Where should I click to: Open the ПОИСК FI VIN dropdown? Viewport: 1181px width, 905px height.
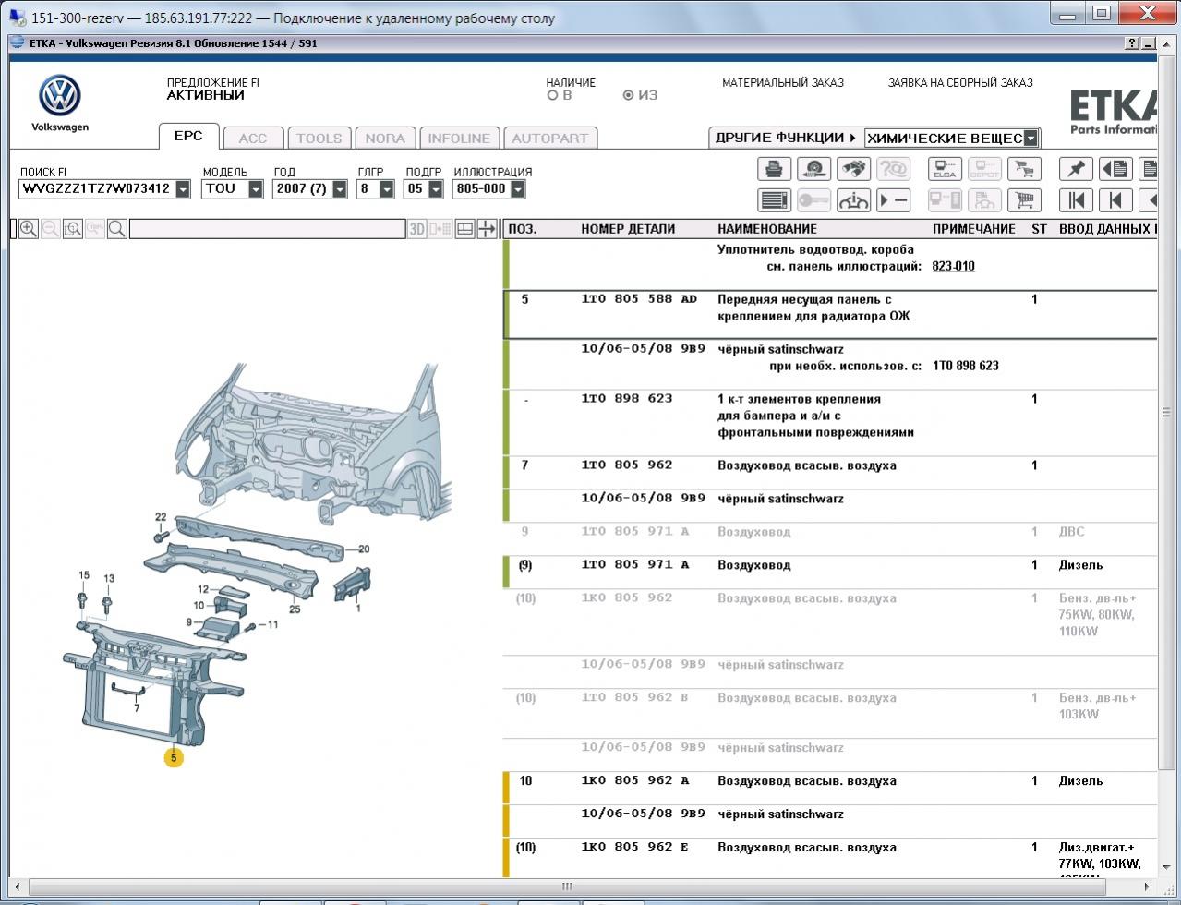click(183, 189)
